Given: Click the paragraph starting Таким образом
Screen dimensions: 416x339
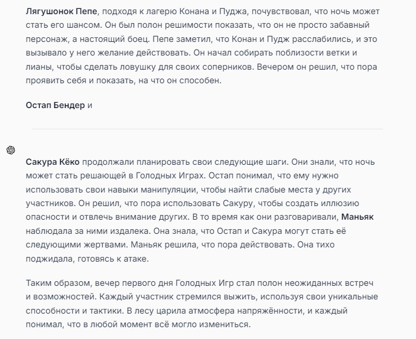Looking at the screenshot, I should tap(202, 304).
